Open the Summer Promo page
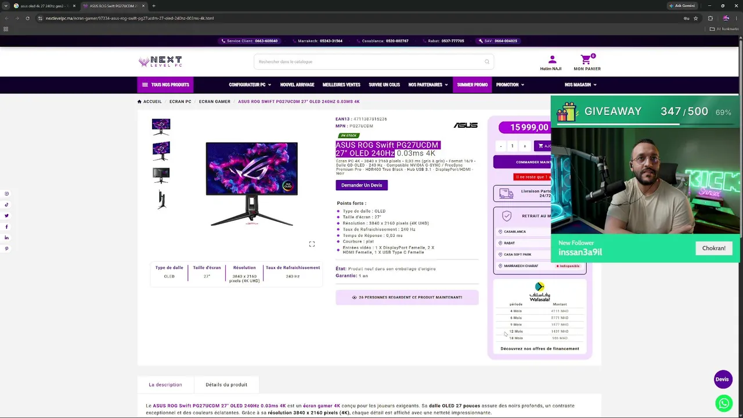The width and height of the screenshot is (743, 418). point(472,85)
